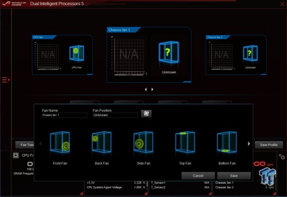Click the Fan Tuning button

25,145
